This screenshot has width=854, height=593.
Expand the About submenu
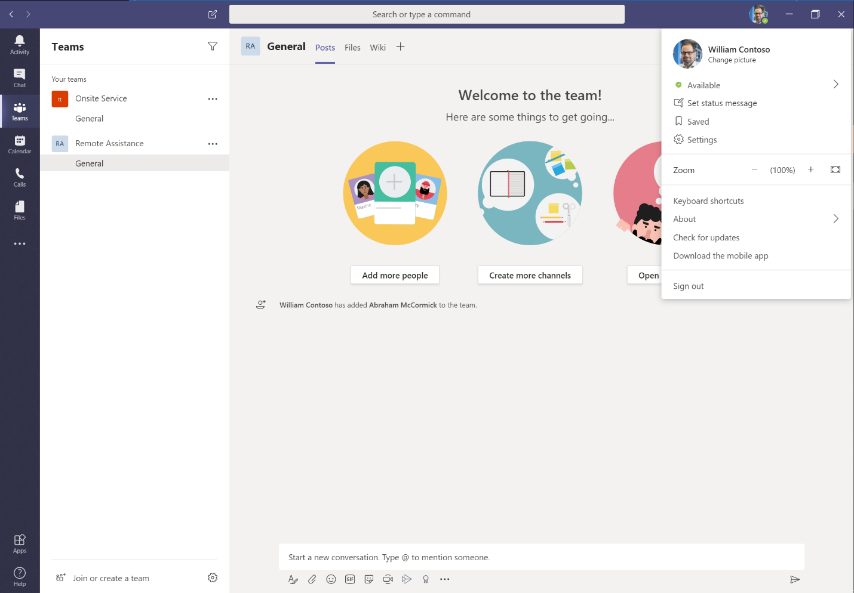(835, 219)
